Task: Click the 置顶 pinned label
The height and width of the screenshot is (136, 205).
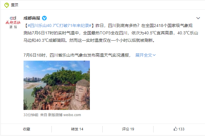Action: (15, 5)
